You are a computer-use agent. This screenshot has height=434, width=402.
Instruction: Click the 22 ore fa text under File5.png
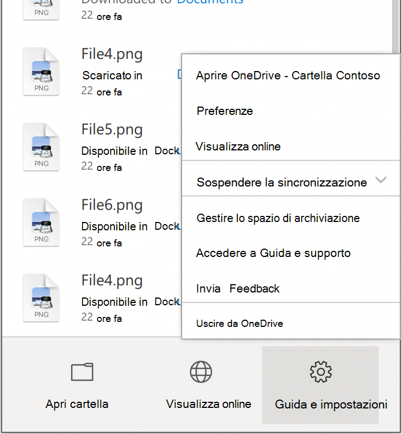(x=101, y=166)
